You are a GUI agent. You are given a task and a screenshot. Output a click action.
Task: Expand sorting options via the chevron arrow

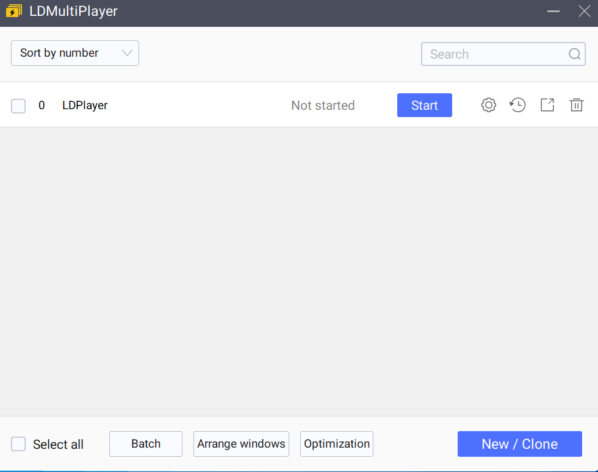click(127, 53)
